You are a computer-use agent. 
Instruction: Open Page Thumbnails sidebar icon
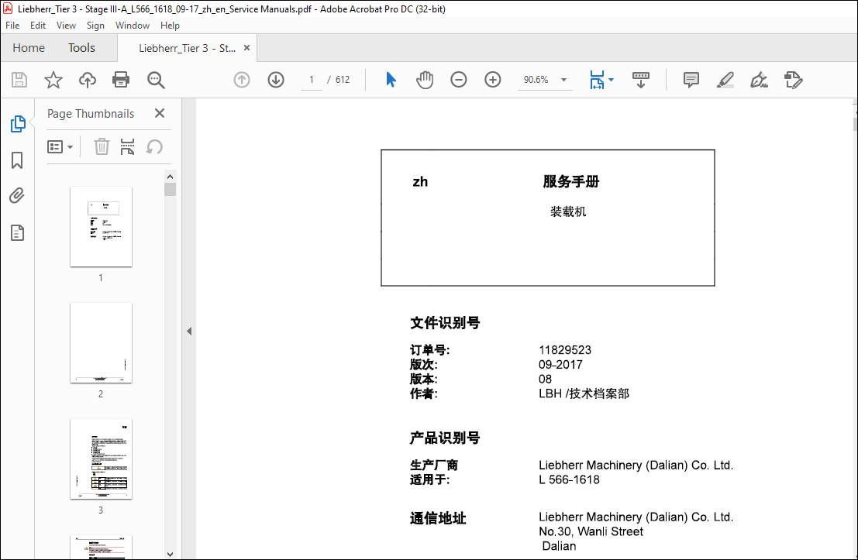point(18,124)
